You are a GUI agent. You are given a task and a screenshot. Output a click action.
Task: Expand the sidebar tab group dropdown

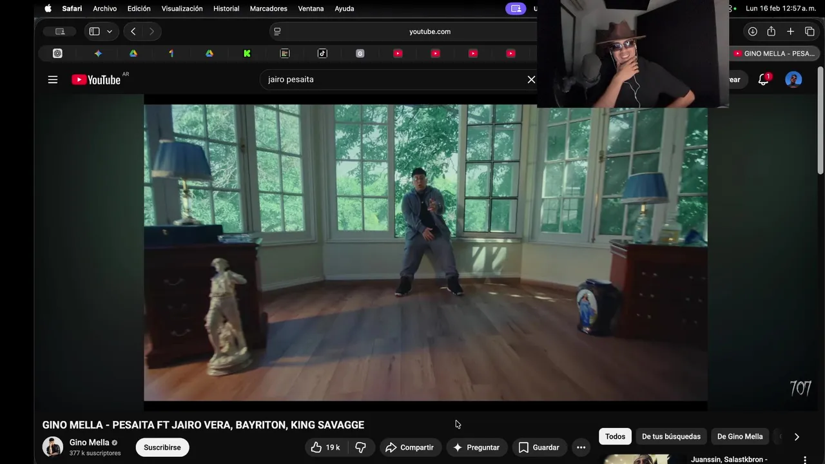click(x=110, y=31)
